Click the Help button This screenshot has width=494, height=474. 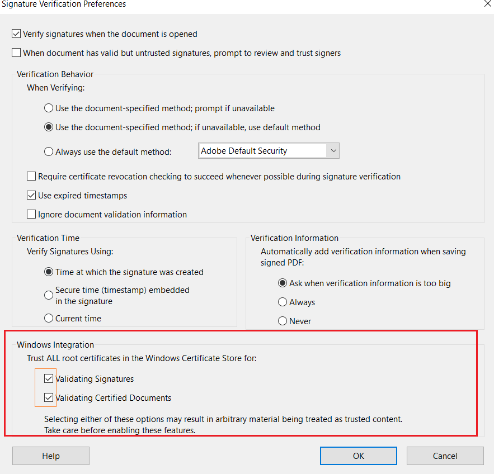pyautogui.click(x=51, y=456)
